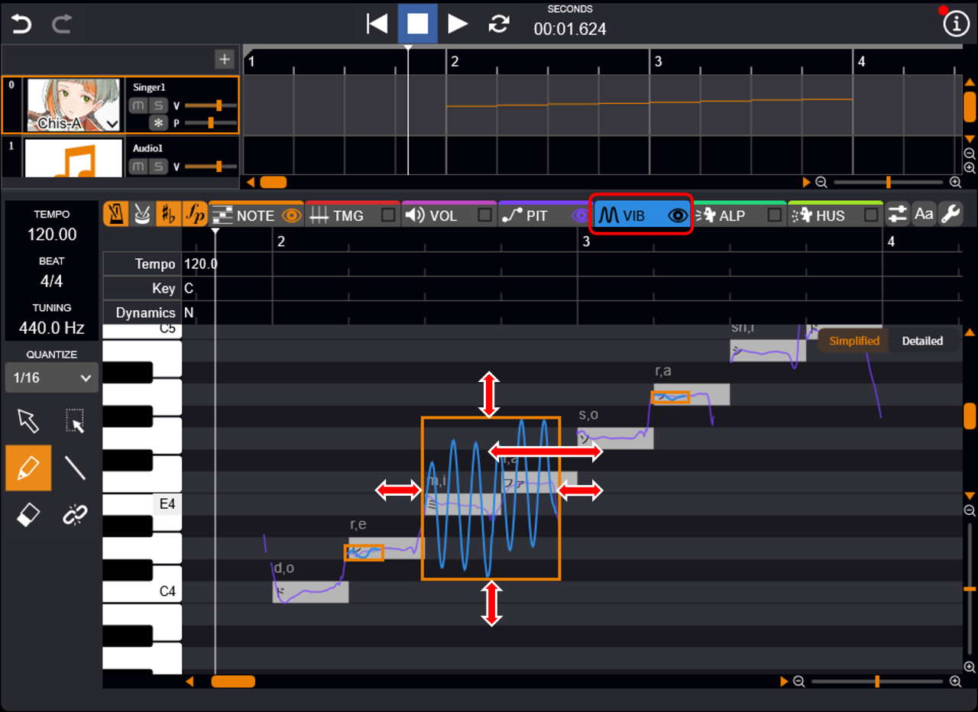Enable the VOL checkbox

484,215
